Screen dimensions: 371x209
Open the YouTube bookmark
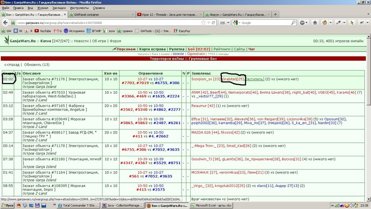[43, 31]
